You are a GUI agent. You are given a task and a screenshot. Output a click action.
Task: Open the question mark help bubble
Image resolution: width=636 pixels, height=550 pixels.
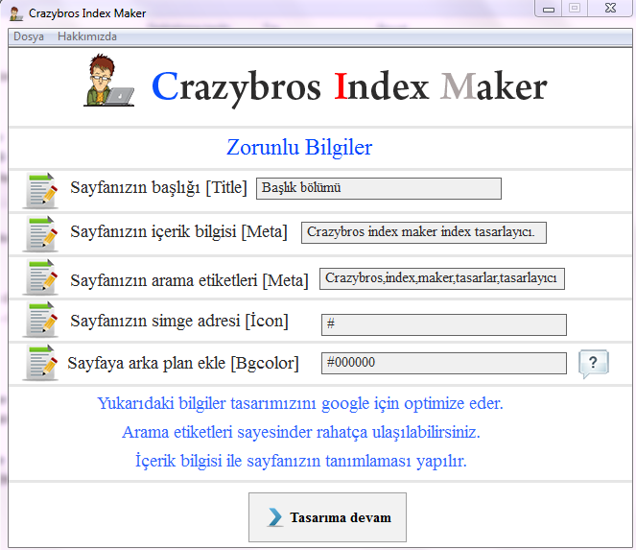[594, 363]
